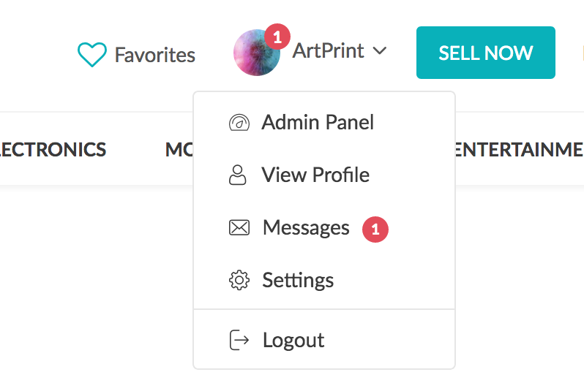This screenshot has height=383, width=584.
Task: Click the Admin Panel gauge icon
Action: [x=239, y=122]
